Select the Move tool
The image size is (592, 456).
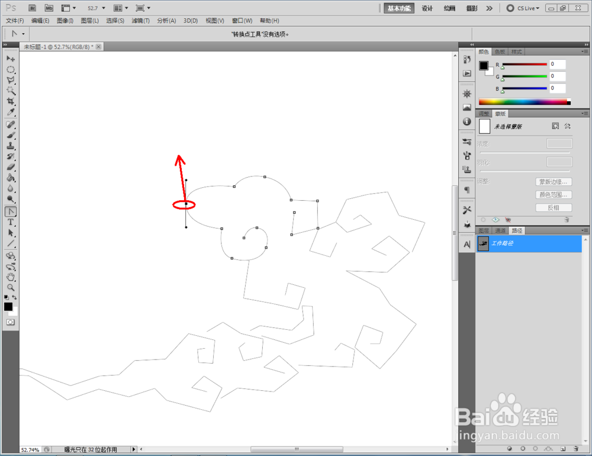pos(11,59)
